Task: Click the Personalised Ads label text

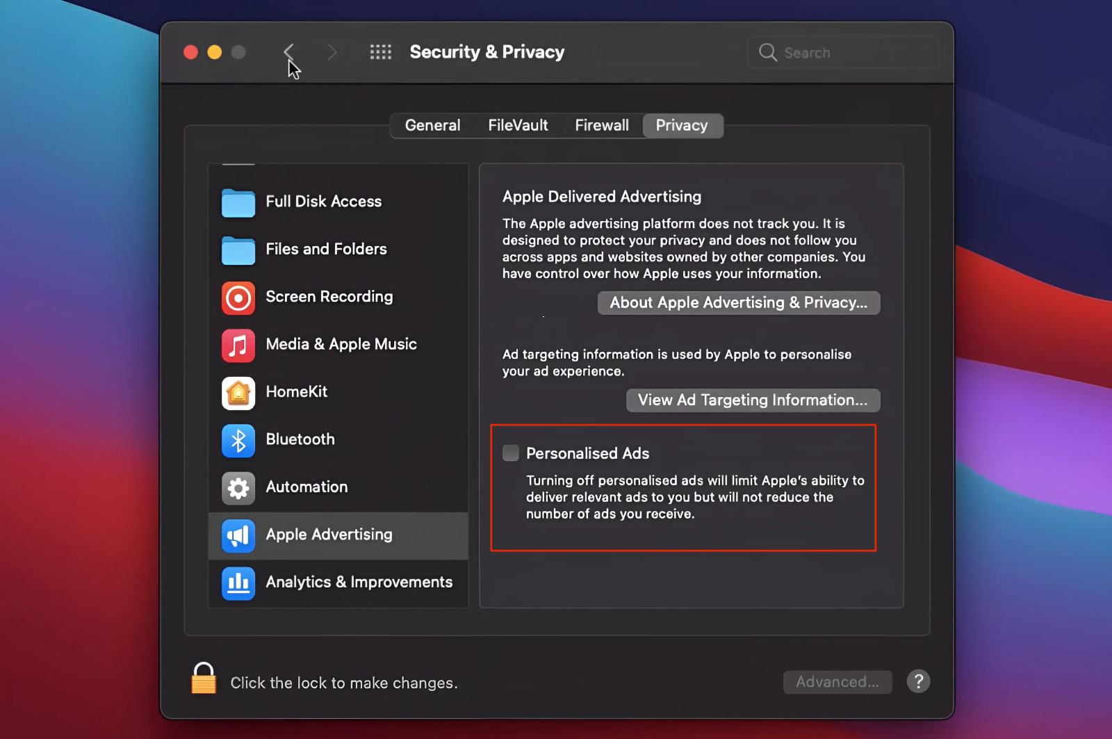Action: (588, 453)
